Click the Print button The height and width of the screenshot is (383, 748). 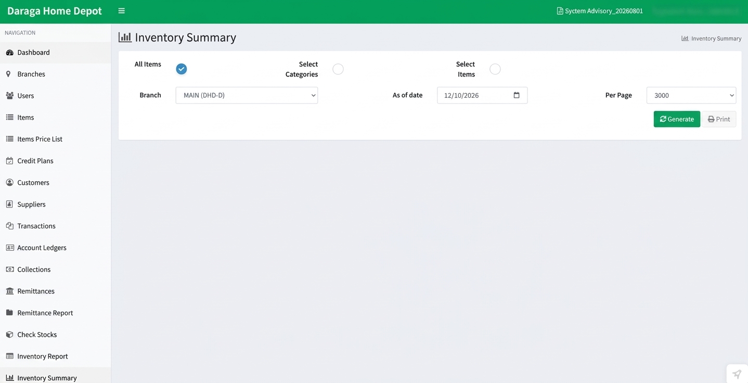pyautogui.click(x=719, y=119)
